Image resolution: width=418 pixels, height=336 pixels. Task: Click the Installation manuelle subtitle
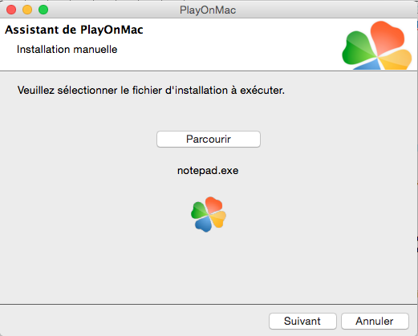click(x=67, y=50)
